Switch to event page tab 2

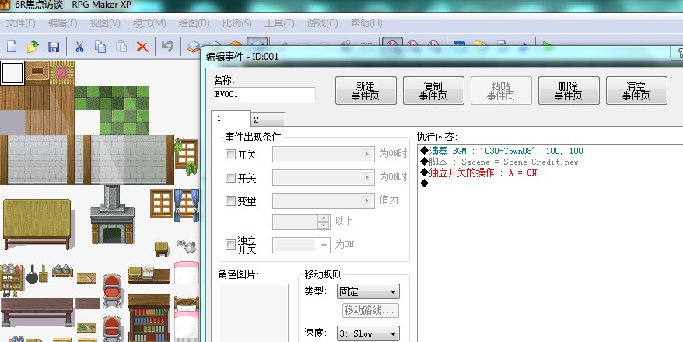point(268,119)
